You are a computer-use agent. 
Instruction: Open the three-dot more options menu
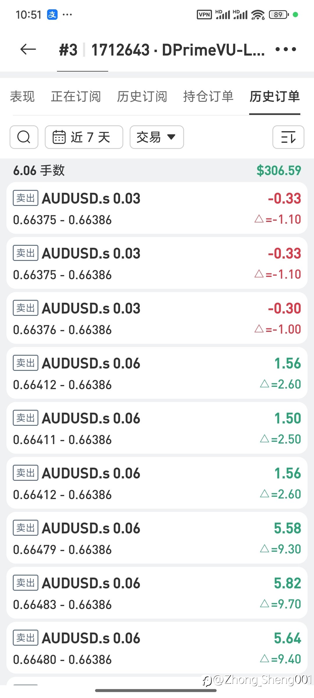tap(286, 49)
